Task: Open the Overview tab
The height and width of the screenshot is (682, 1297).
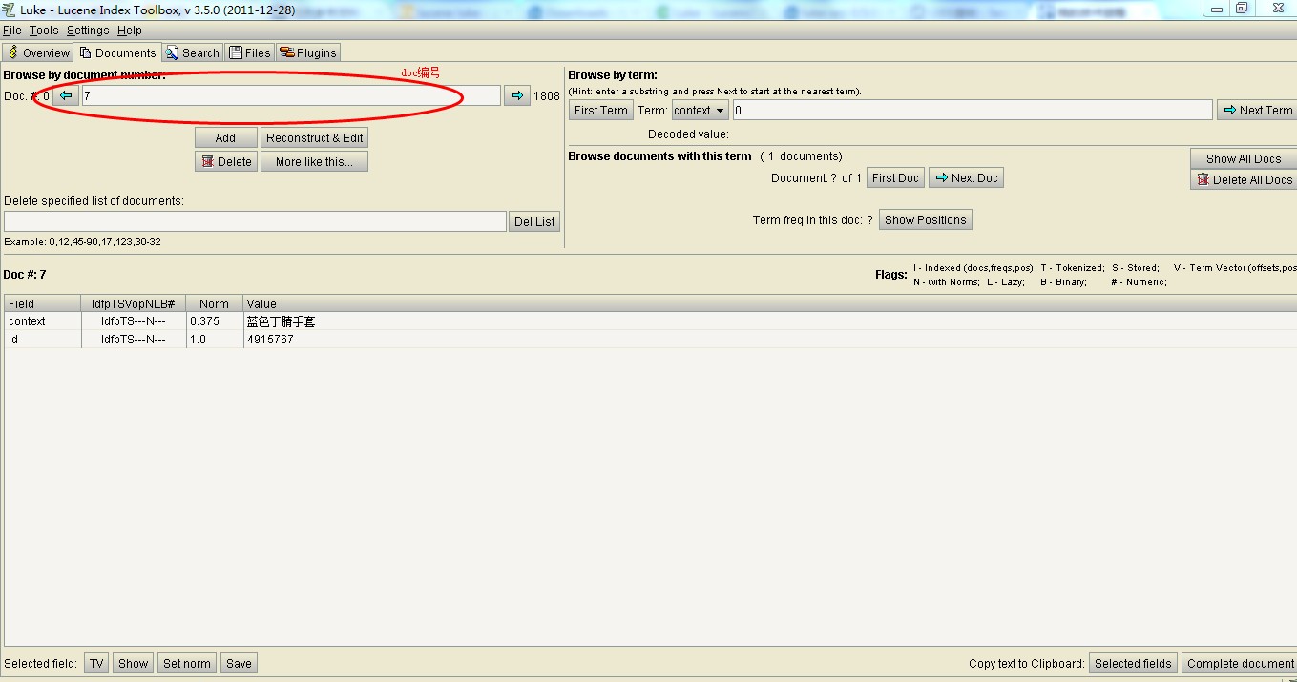Action: 38,52
